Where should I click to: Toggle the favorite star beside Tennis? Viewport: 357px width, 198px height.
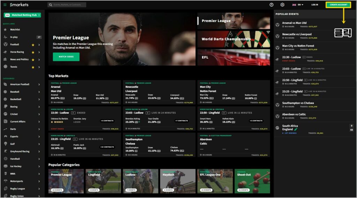[33, 67]
